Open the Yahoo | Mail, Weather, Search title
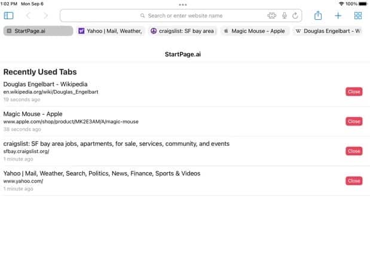 tap(102, 173)
